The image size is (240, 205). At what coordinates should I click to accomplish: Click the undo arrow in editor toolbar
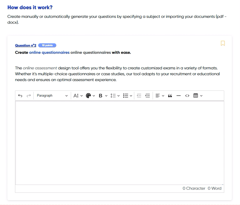pos(20,96)
